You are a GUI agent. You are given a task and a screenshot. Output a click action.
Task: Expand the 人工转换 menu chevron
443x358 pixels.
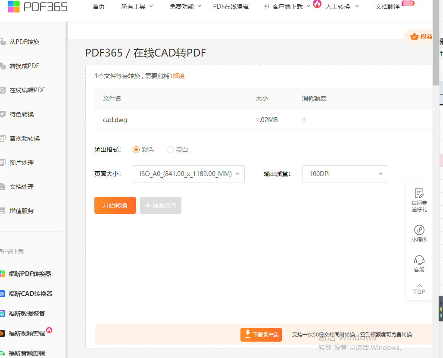pos(357,6)
